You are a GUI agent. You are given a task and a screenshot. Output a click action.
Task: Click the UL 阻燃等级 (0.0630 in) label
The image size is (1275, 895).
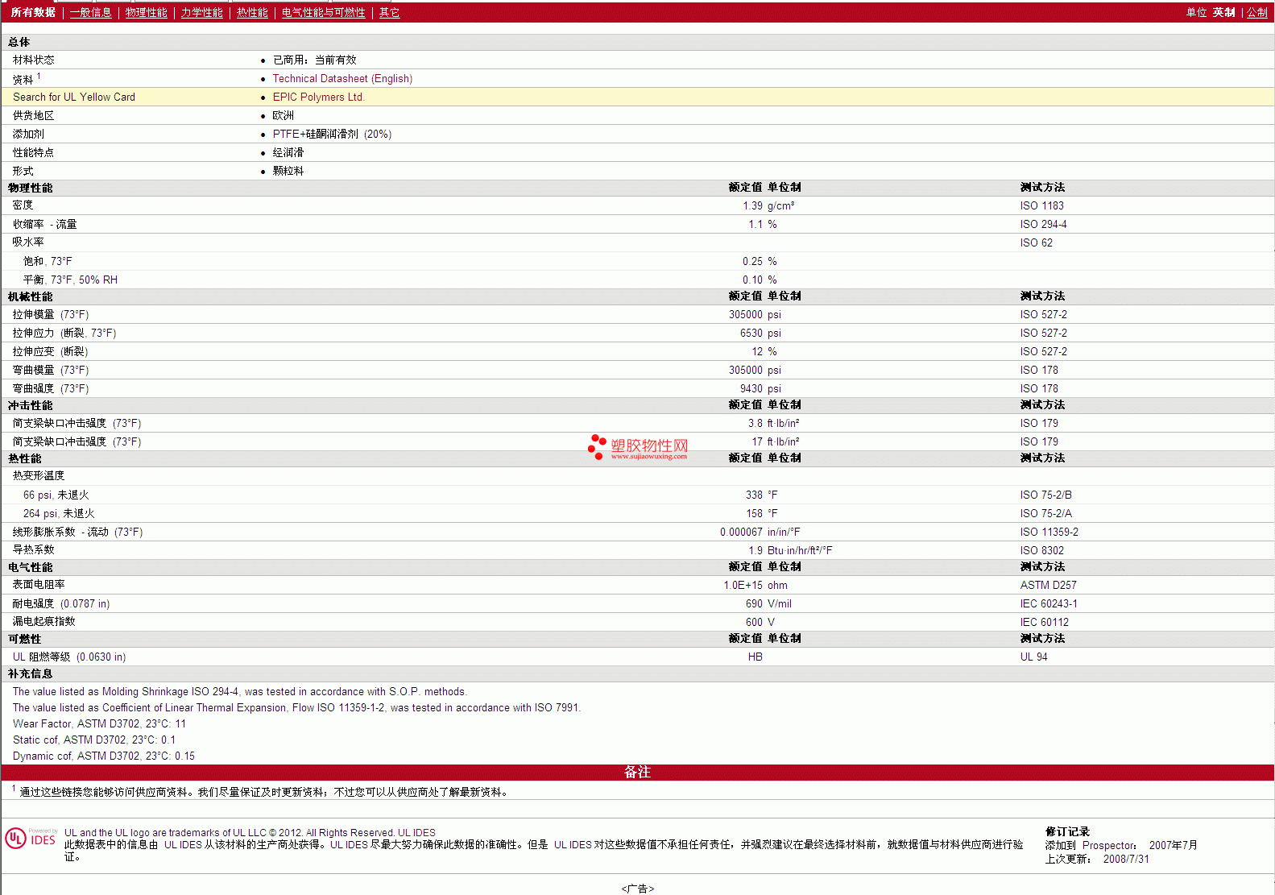pyautogui.click(x=69, y=657)
